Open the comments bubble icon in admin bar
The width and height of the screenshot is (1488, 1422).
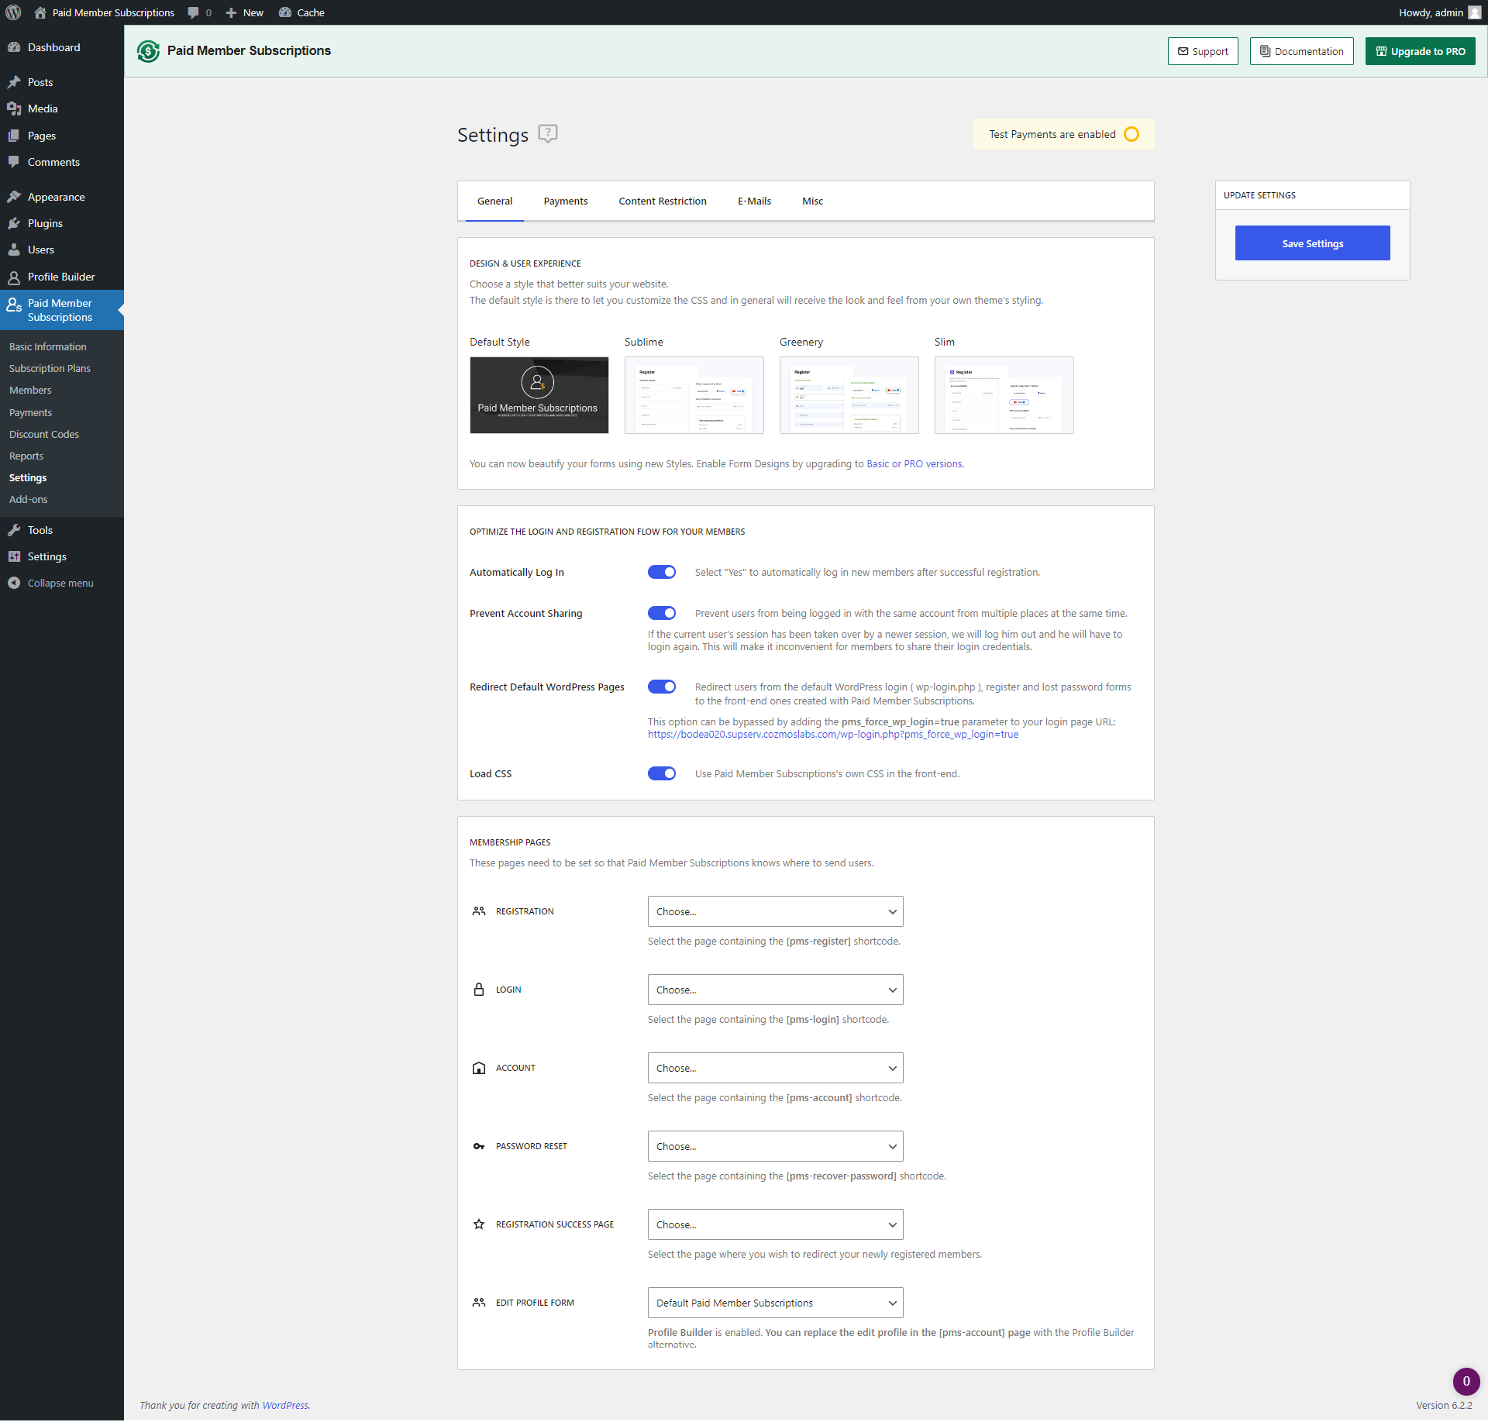point(193,12)
